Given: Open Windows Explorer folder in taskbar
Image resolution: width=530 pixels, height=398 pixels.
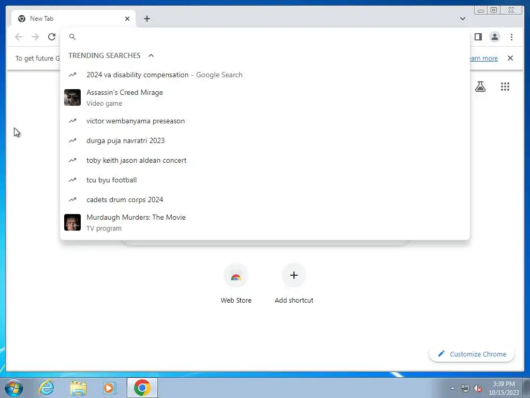Looking at the screenshot, I should tap(78, 388).
